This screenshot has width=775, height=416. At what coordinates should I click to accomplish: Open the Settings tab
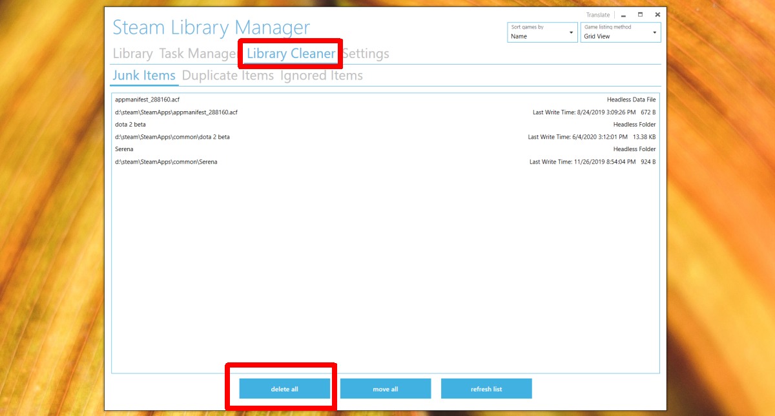coord(366,54)
